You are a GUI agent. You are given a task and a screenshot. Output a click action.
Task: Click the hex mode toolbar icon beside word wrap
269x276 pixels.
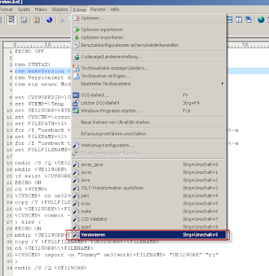(24, 20)
